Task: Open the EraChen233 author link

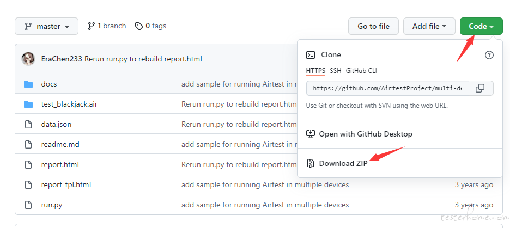Action: (62, 59)
